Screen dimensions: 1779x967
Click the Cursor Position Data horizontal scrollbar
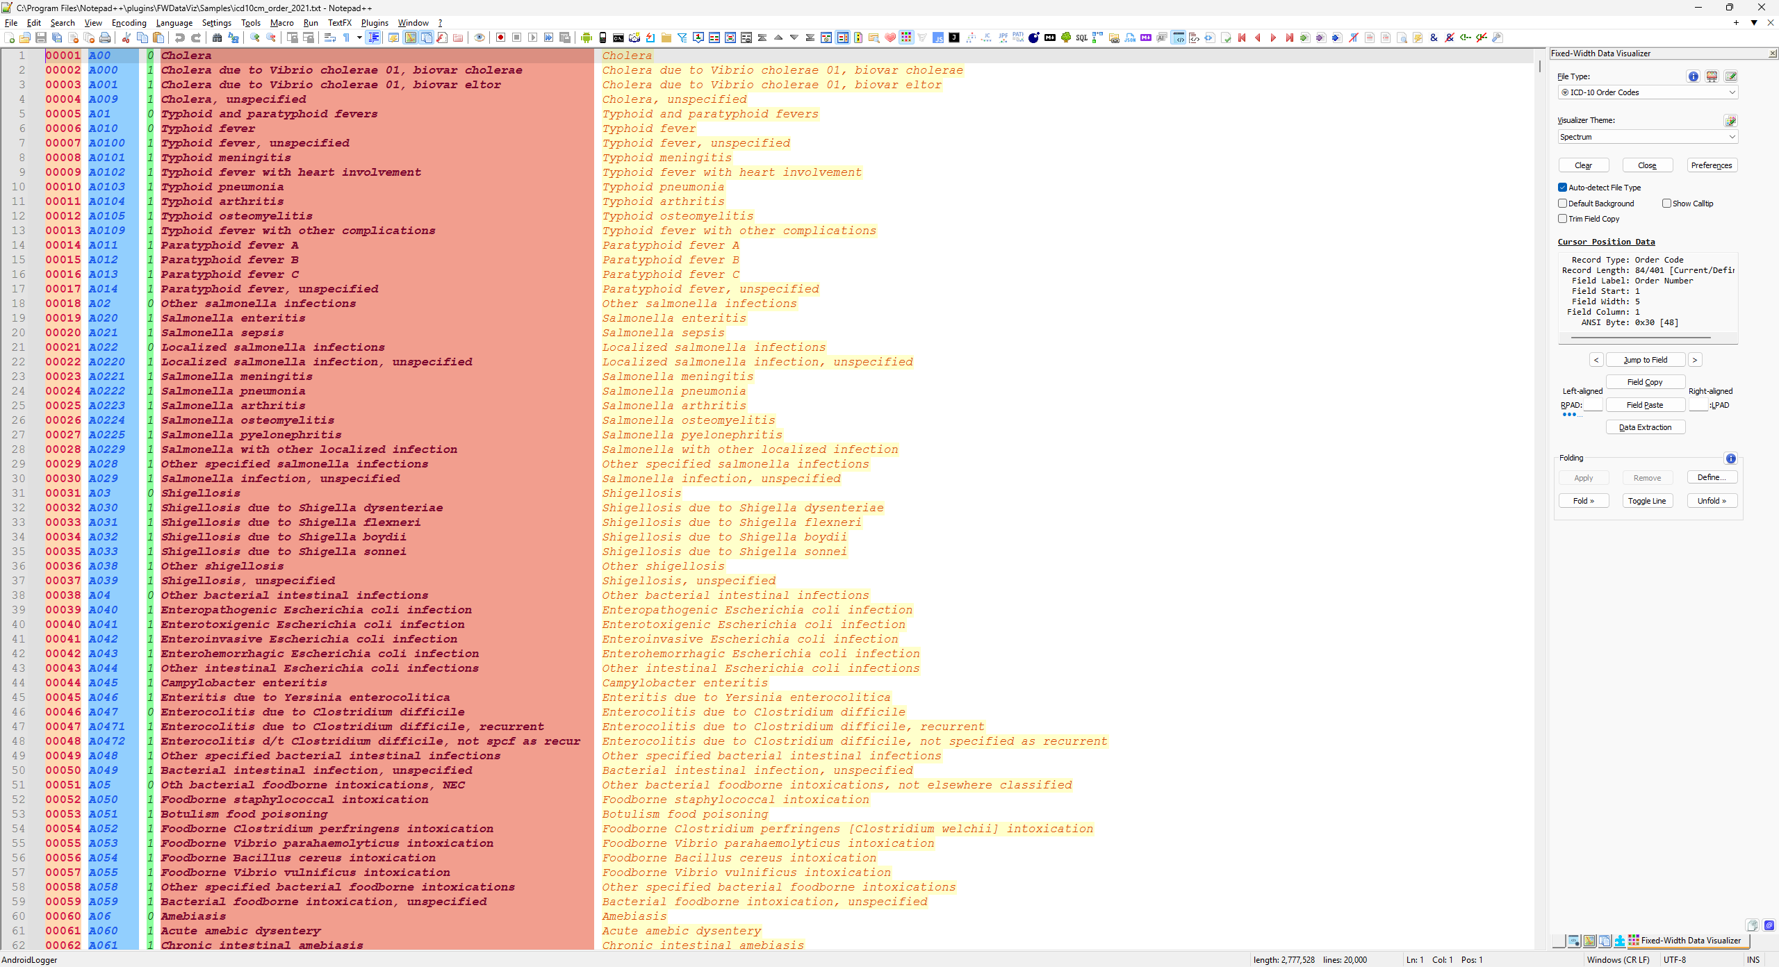click(1641, 338)
